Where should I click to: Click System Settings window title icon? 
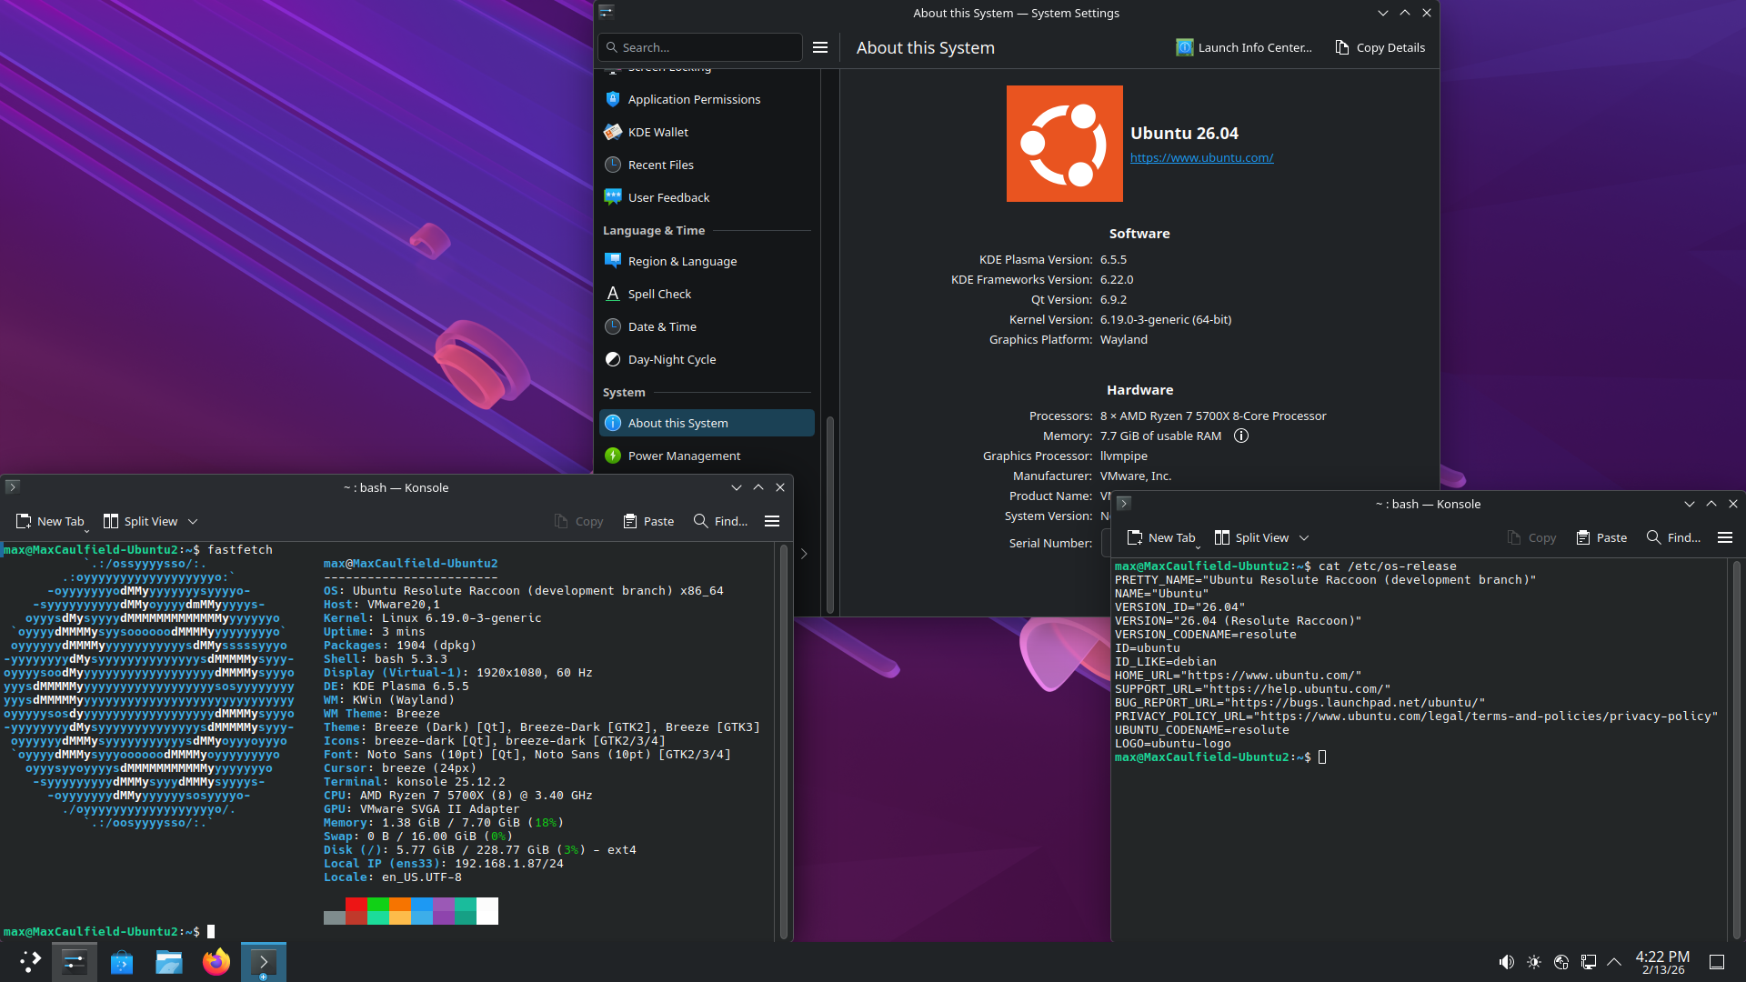[607, 12]
